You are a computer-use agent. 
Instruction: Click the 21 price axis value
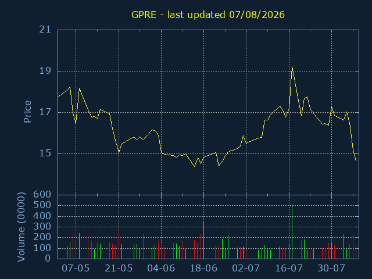pos(45,30)
